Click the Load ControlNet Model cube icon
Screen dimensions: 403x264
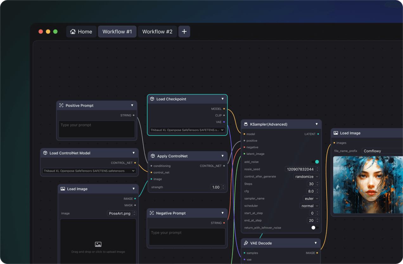(x=45, y=153)
